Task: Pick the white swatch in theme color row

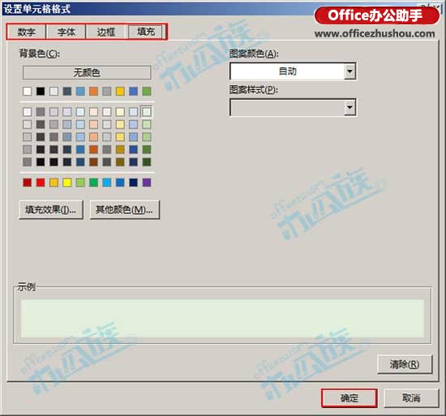Action: 28,92
